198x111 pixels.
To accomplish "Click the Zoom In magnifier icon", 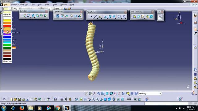I will tap(93, 99).
